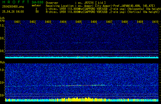Click the Lch channel label
161x104 pixels.
pyautogui.click(x=2, y=18)
